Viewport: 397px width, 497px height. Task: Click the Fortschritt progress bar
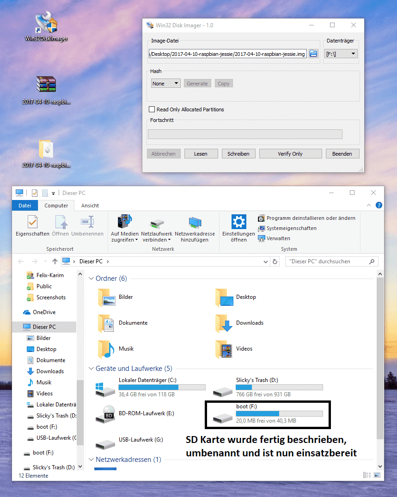pyautogui.click(x=245, y=134)
